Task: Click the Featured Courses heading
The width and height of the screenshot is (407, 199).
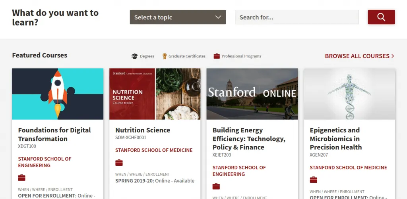Action: pos(40,55)
